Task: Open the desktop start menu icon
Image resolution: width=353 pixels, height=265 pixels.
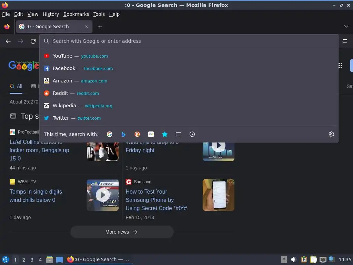Action: (x=6, y=259)
